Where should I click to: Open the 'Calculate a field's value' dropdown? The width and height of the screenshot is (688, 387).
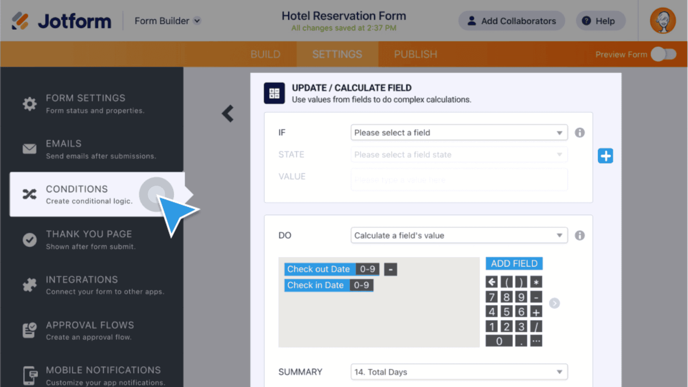(x=459, y=235)
